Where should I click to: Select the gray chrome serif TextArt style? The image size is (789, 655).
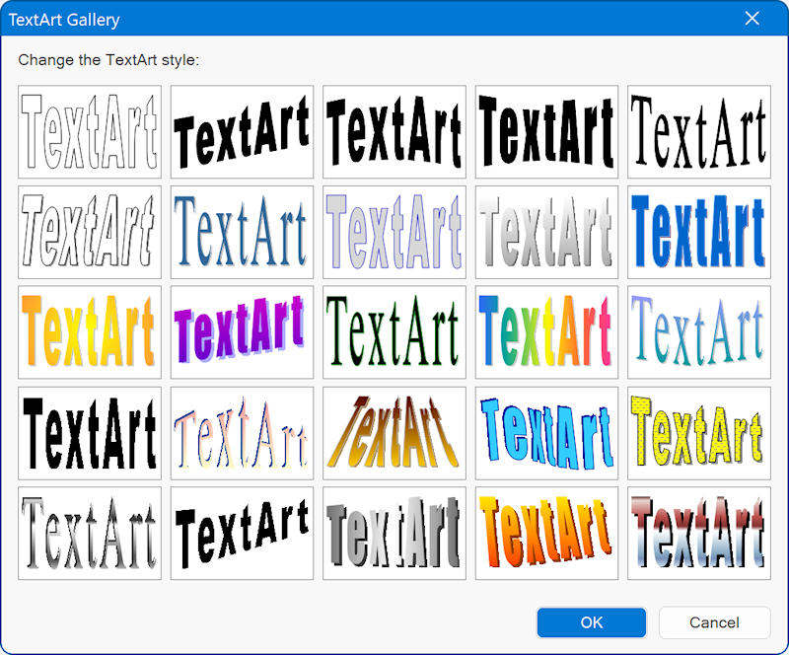90,533
